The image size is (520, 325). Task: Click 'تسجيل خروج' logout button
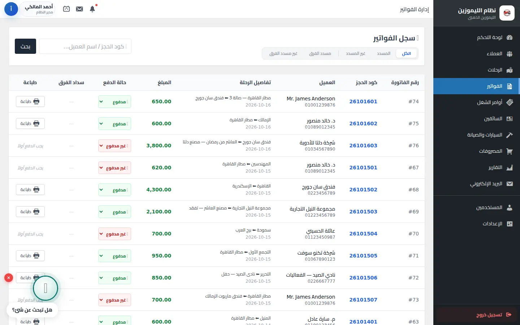[x=477, y=315]
